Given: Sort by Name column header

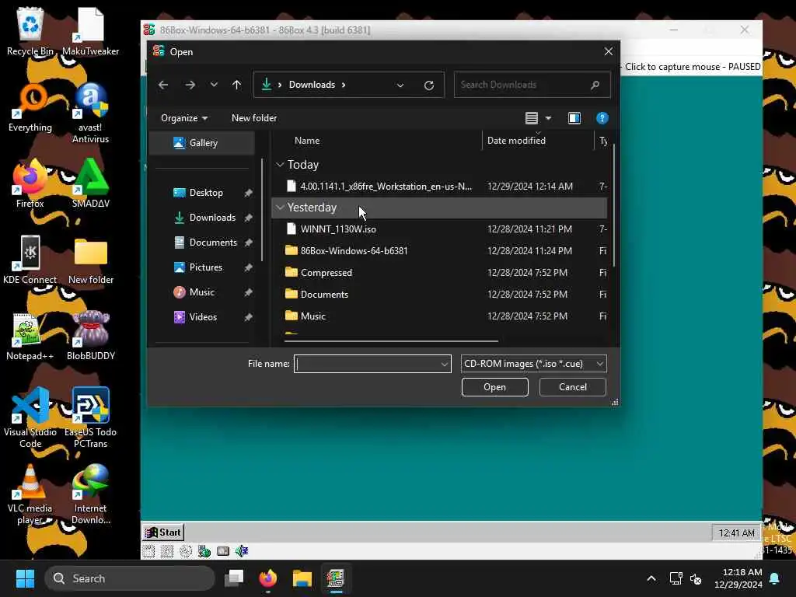Looking at the screenshot, I should click(x=307, y=141).
